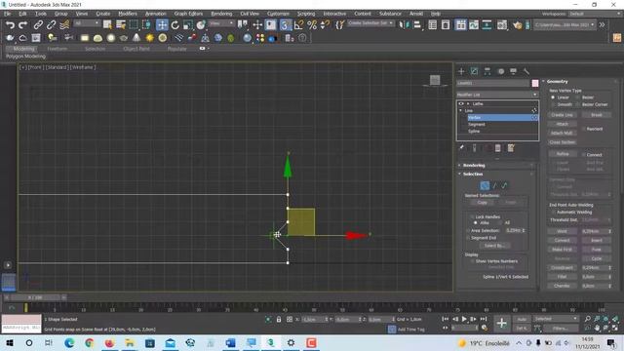Open the Utilities command panel wrench
The width and height of the screenshot is (624, 351).
click(526, 71)
